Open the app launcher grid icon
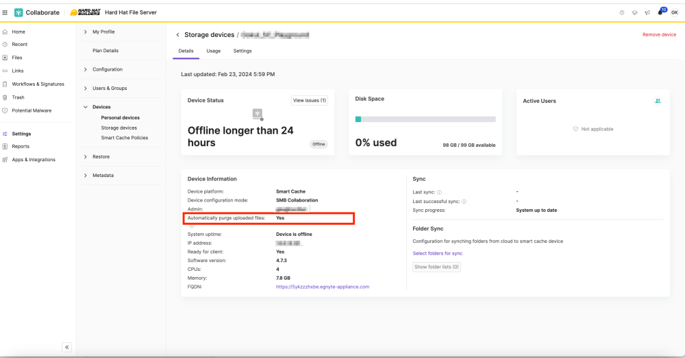The height and width of the screenshot is (358, 685). pyautogui.click(x=5, y=13)
